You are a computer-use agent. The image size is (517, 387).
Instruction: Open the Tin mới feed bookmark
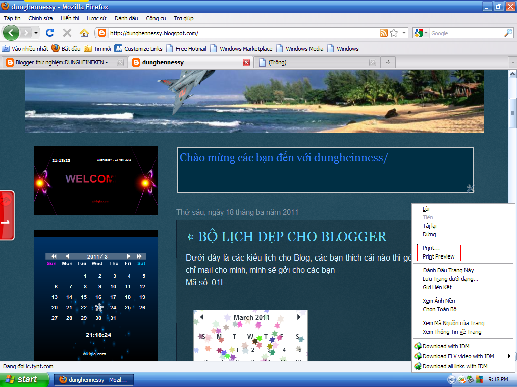97,49
